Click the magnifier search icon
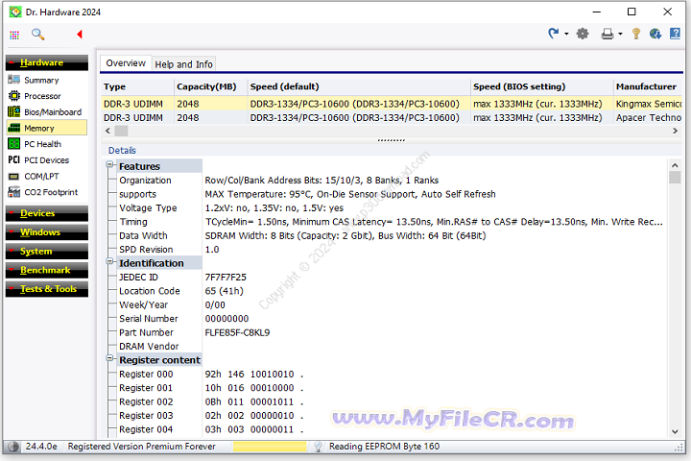The width and height of the screenshot is (691, 461). point(37,35)
